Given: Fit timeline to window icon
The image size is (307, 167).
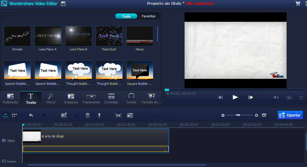Looking at the screenshot, I should pyautogui.click(x=264, y=115).
